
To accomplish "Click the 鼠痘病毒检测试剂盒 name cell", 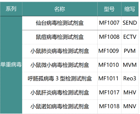I will pos(60,37).
